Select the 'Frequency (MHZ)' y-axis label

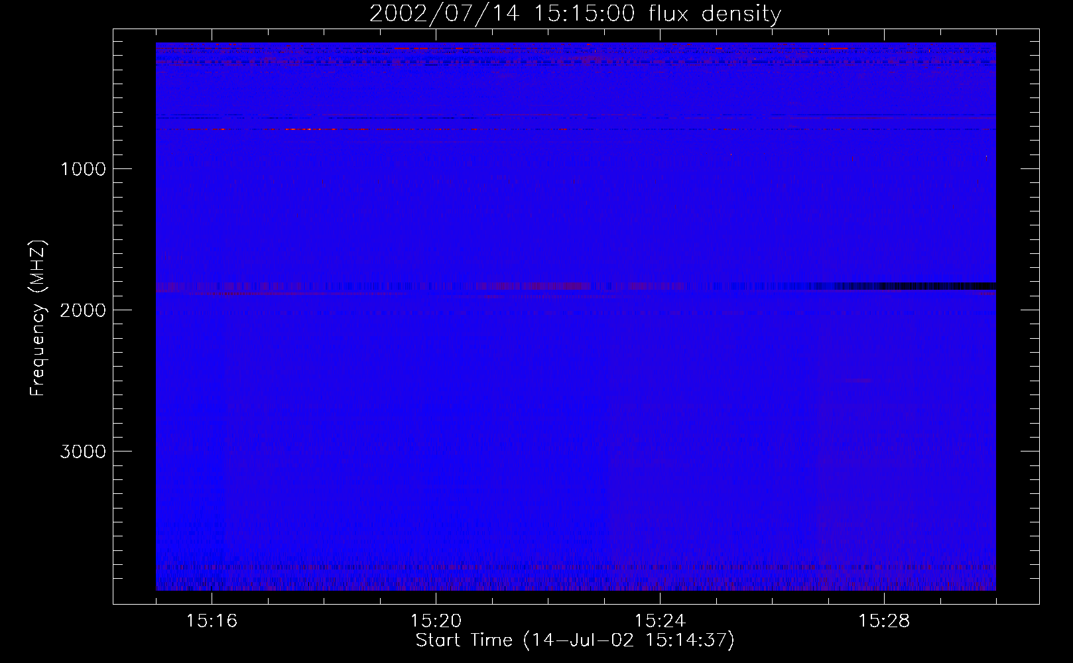pyautogui.click(x=38, y=318)
